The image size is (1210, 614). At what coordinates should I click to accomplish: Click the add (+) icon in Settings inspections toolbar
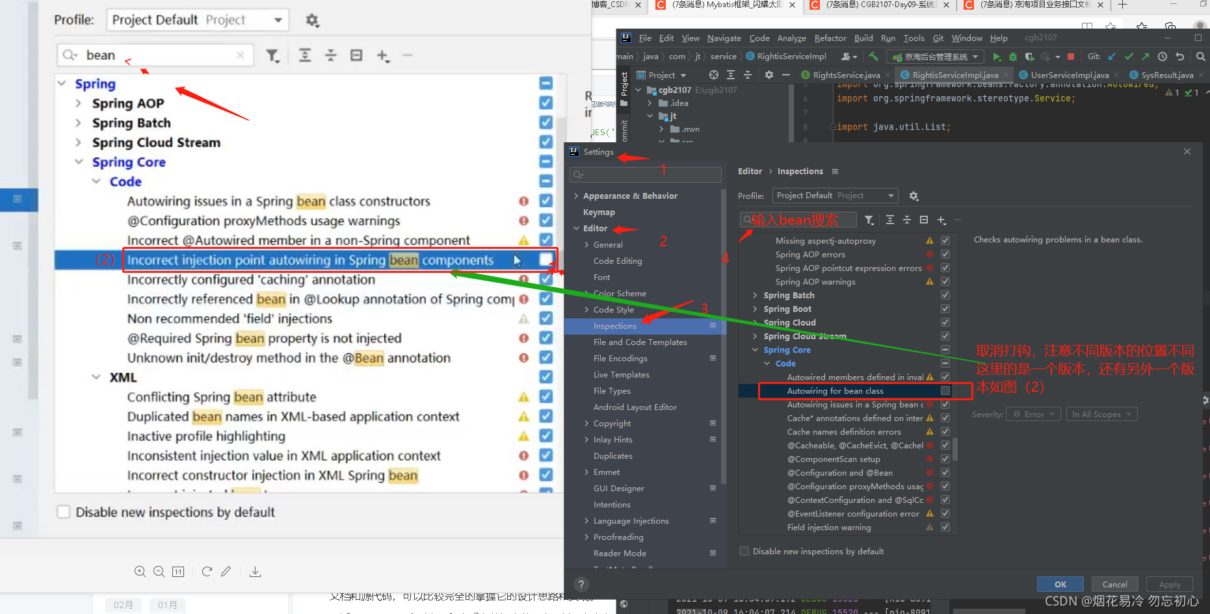pyautogui.click(x=941, y=220)
